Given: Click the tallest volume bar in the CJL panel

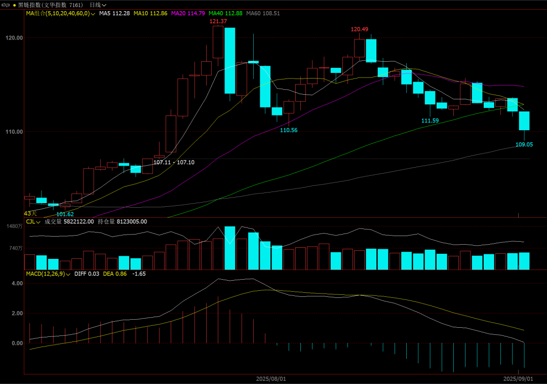Looking at the screenshot, I should click(230, 248).
